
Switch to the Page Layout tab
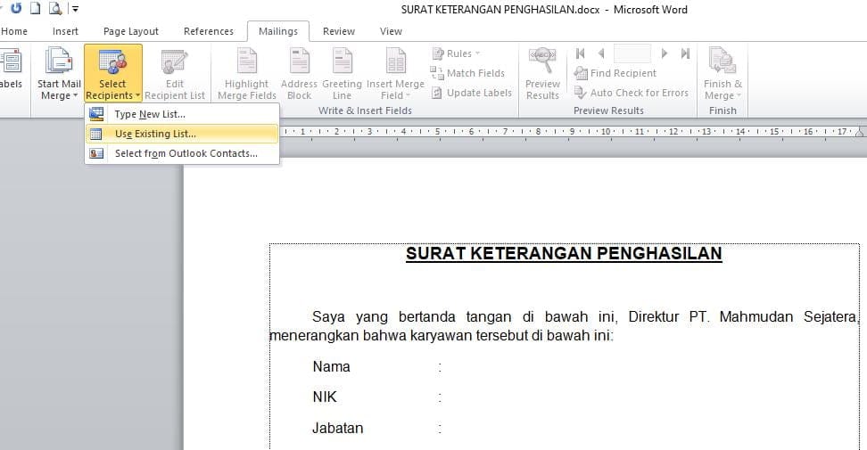tap(131, 31)
